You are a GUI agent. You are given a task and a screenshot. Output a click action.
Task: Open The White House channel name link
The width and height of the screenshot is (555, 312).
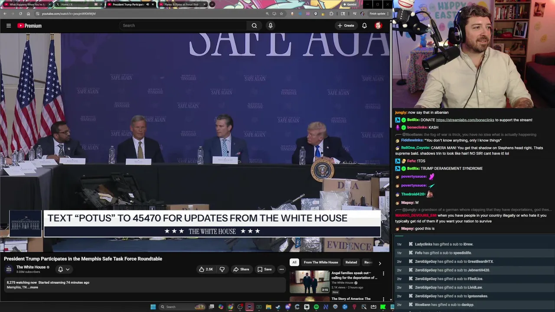click(31, 267)
